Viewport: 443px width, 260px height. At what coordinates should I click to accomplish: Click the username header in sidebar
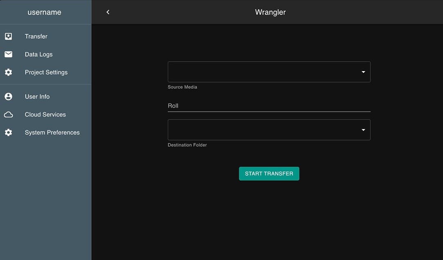(44, 12)
